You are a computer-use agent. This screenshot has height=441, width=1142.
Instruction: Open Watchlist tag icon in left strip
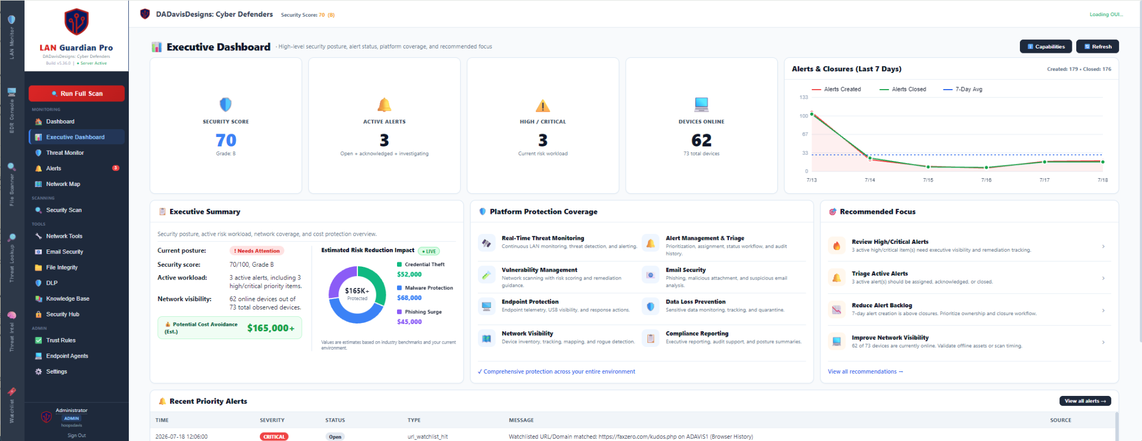12,391
